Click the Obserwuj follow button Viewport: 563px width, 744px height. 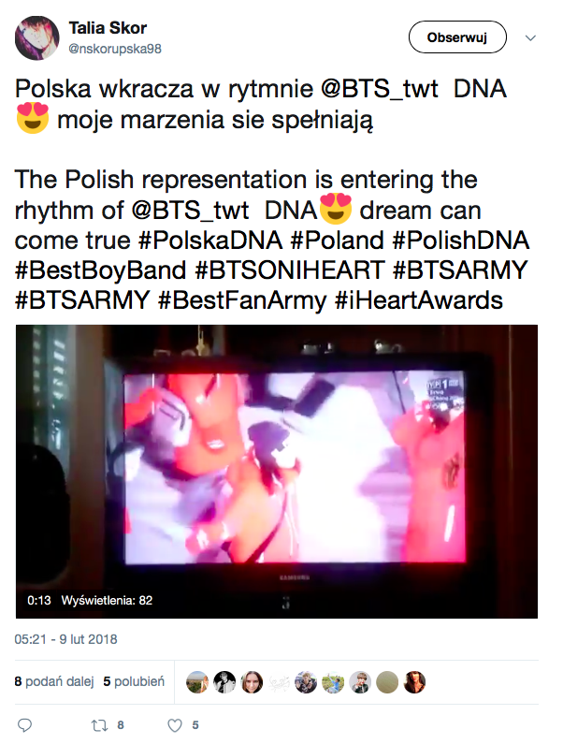[x=457, y=37]
